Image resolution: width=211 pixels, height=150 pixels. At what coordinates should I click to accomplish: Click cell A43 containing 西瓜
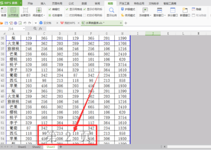click(x=13, y=81)
